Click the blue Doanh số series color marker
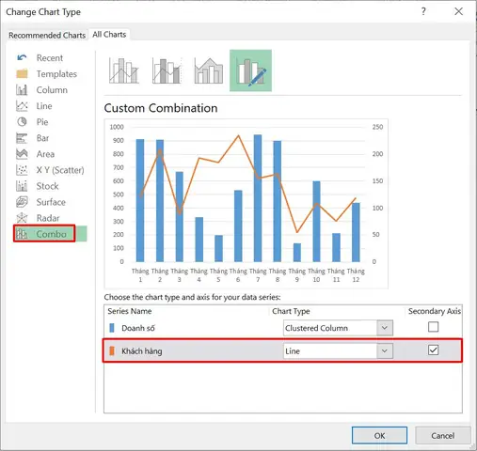This screenshot has width=477, height=451. [112, 328]
